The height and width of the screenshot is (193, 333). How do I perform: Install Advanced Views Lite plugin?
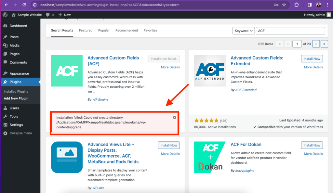click(x=169, y=145)
